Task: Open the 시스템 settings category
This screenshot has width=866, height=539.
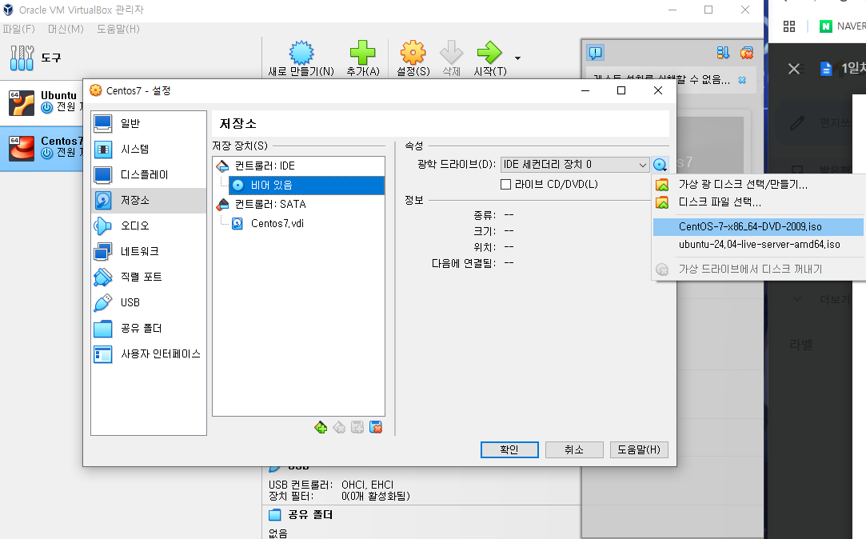Action: pyautogui.click(x=149, y=149)
